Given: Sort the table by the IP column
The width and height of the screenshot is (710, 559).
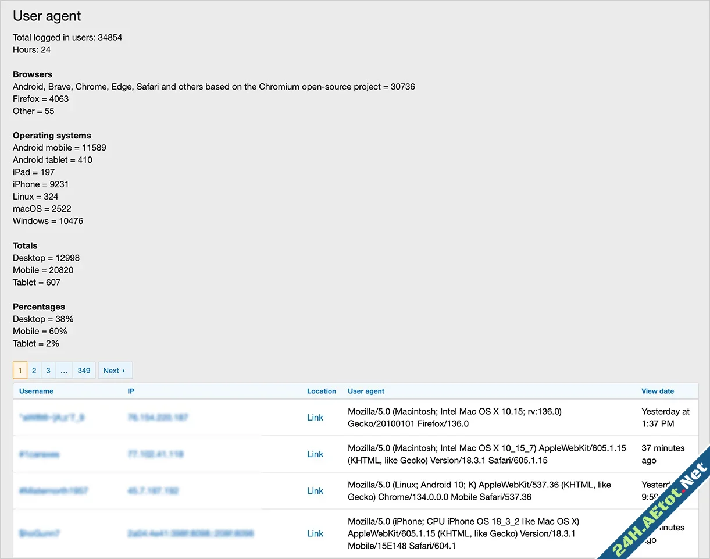Looking at the screenshot, I should pyautogui.click(x=131, y=391).
